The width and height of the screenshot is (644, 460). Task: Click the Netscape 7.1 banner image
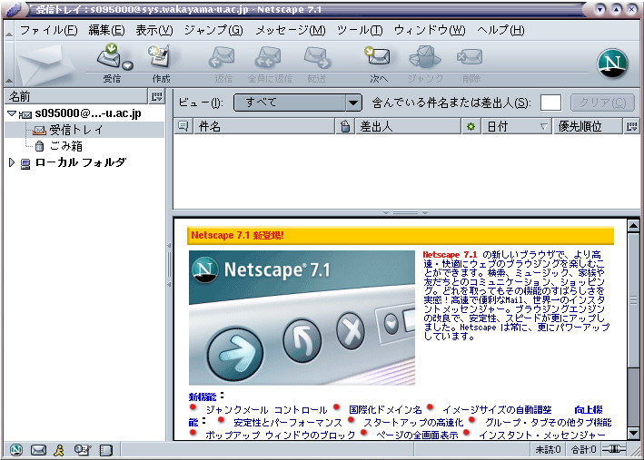[x=302, y=318]
